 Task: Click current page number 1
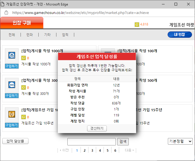tap(77, 150)
